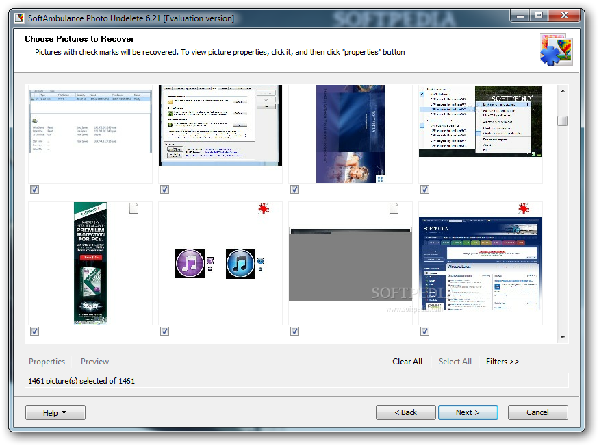
Task: Click the red splat icon on iTunes thumbnail
Action: pyautogui.click(x=264, y=208)
